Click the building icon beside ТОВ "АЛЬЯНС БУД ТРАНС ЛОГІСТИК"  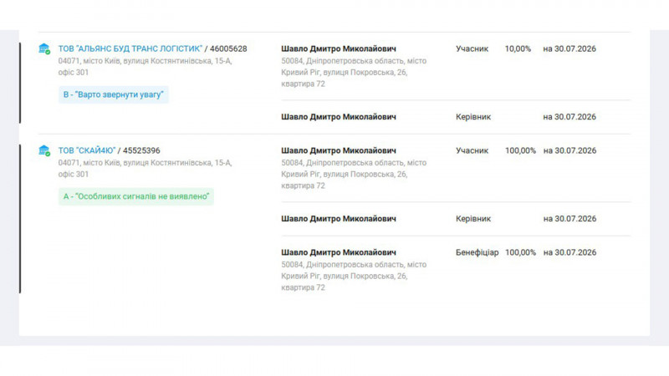click(44, 48)
